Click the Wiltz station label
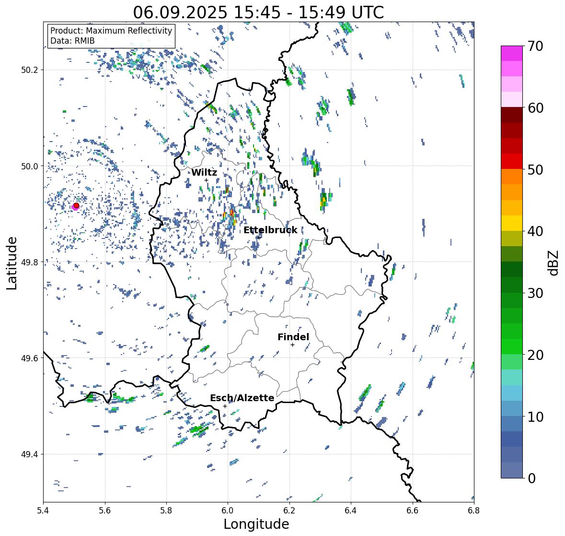This screenshot has height=536, width=565. [x=204, y=172]
